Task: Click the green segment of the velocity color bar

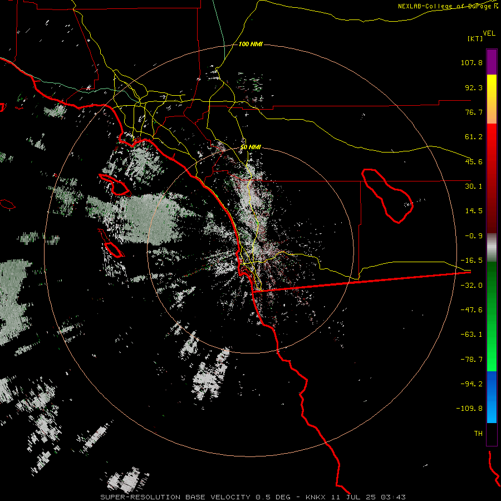Action: coord(492,316)
